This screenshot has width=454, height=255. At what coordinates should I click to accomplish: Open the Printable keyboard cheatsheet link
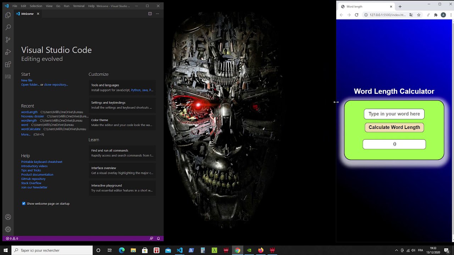coord(41,162)
